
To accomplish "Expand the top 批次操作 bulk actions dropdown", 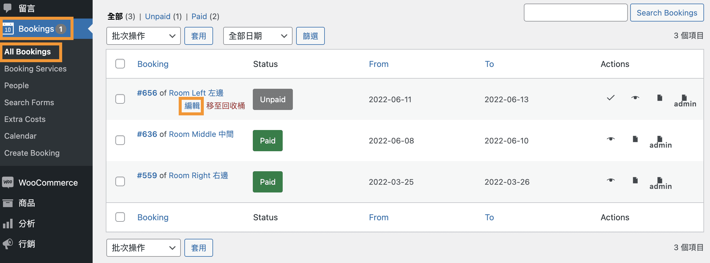I will tap(143, 36).
